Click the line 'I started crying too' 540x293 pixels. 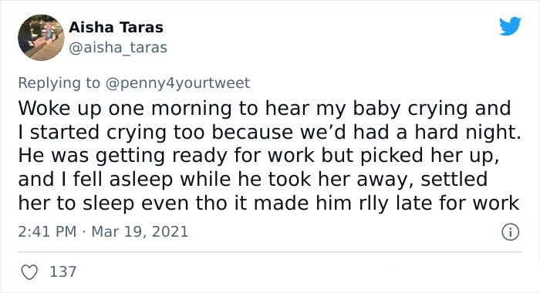[270, 132]
